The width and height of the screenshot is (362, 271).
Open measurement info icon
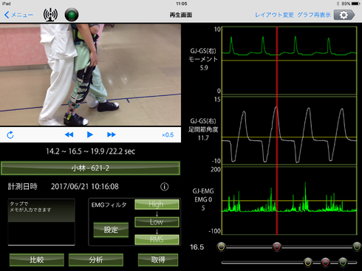165,187
